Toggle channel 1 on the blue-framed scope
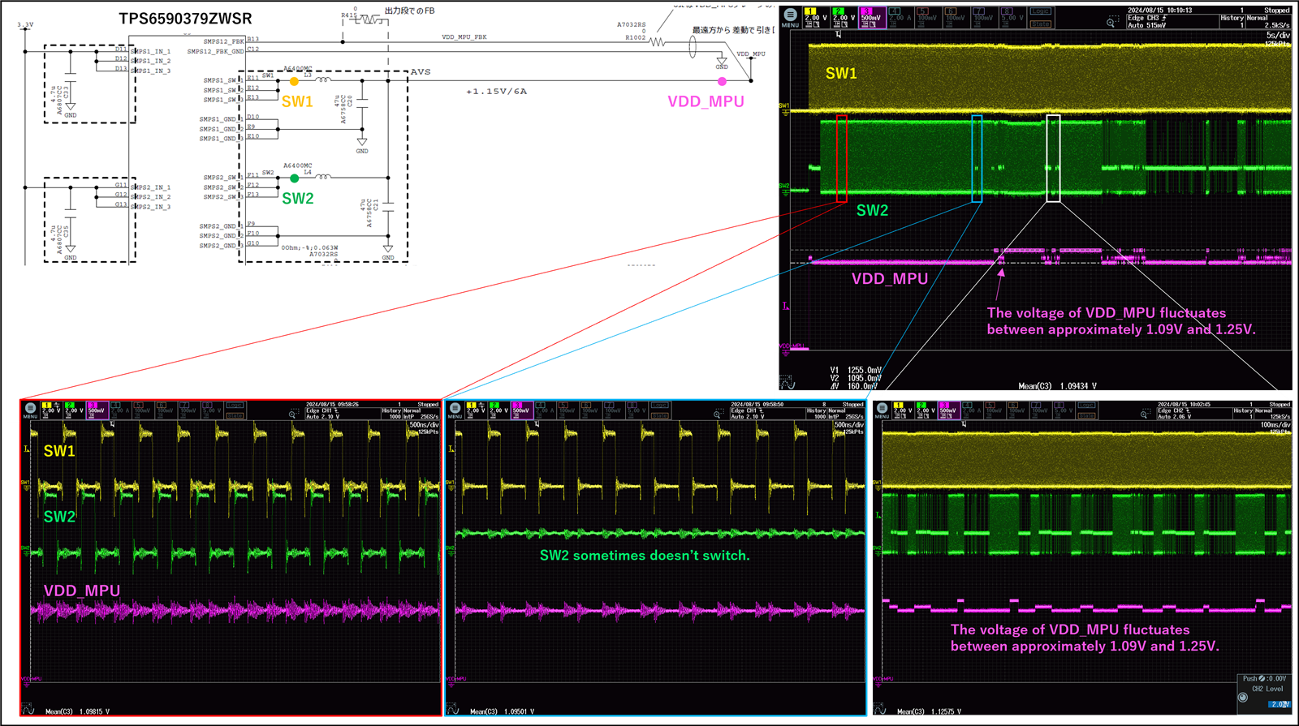 point(477,410)
